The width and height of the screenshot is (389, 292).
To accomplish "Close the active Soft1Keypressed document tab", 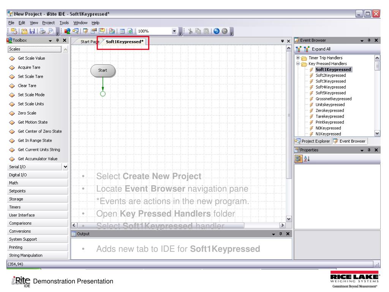I will 289,41.
